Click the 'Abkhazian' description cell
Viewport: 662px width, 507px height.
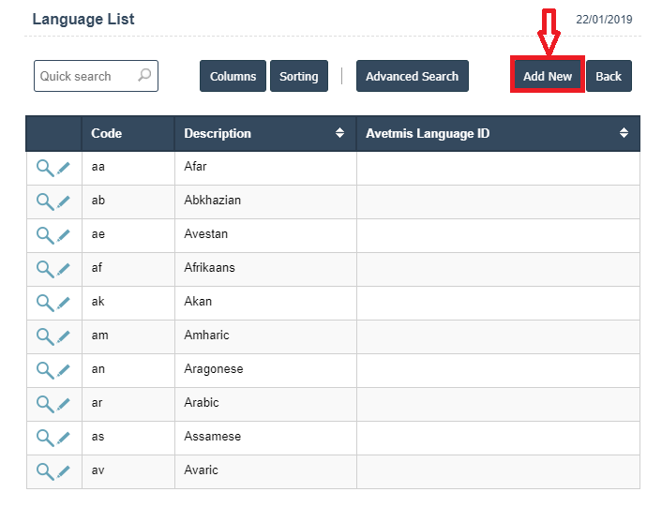(x=265, y=202)
